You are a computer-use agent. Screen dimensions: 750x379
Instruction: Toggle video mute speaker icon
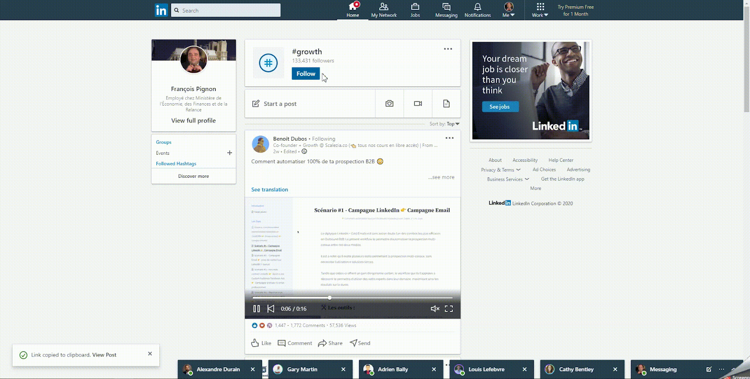coord(435,309)
